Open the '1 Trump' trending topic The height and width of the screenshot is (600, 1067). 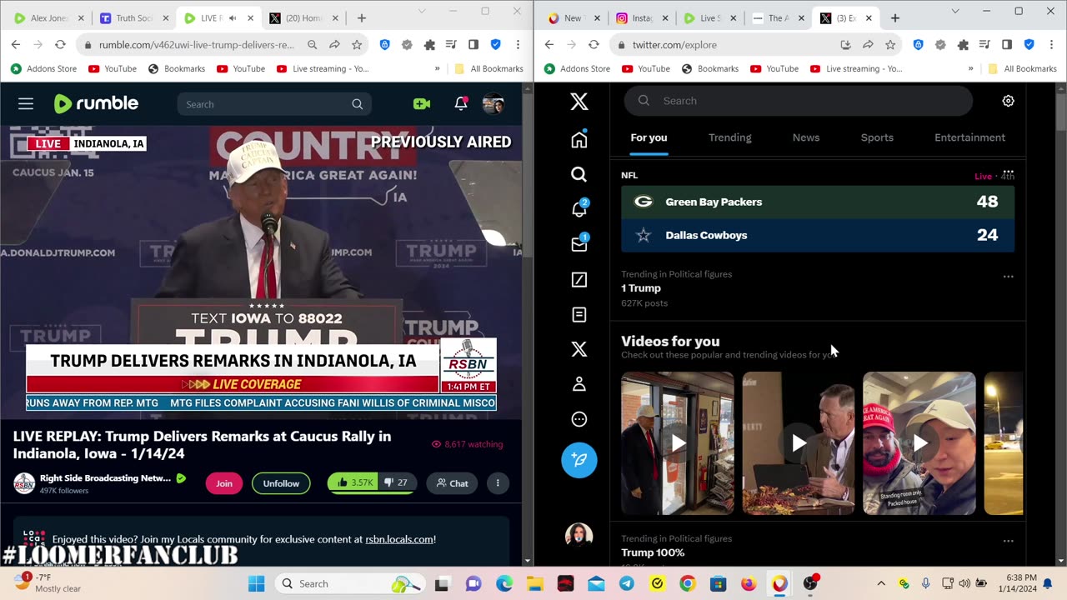click(641, 288)
